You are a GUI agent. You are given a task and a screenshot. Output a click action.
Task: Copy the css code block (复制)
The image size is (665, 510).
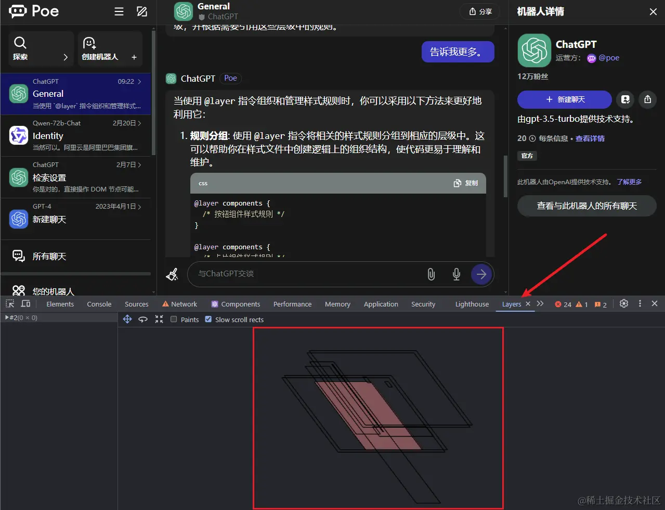(x=466, y=183)
